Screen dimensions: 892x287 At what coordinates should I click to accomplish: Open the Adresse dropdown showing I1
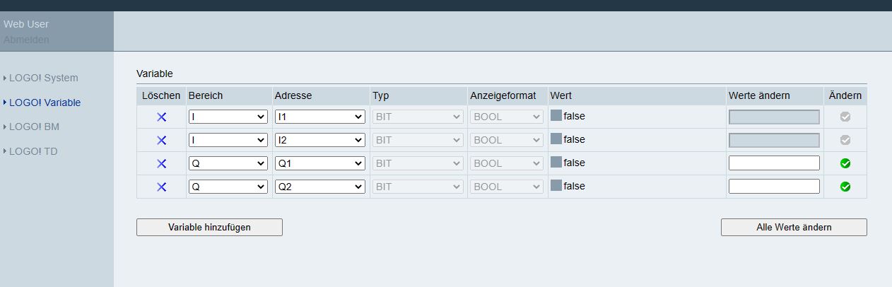click(x=319, y=117)
